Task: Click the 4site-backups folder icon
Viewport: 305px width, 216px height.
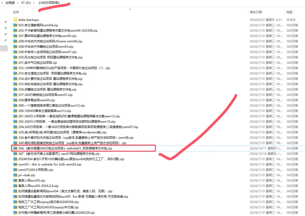Action: point(15,20)
